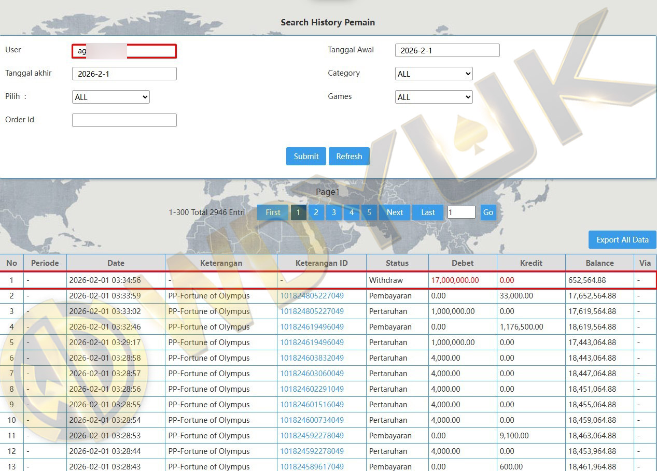This screenshot has height=471, width=657.
Task: Expand the Games dropdown
Action: tap(434, 97)
